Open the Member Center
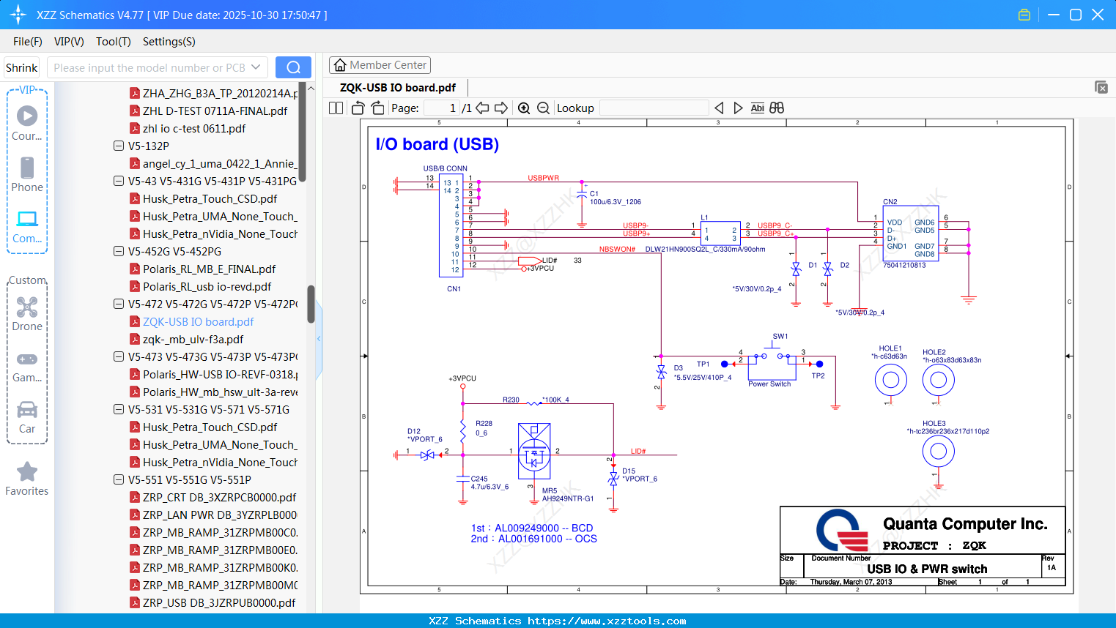Viewport: 1116px width, 628px height. tap(380, 65)
